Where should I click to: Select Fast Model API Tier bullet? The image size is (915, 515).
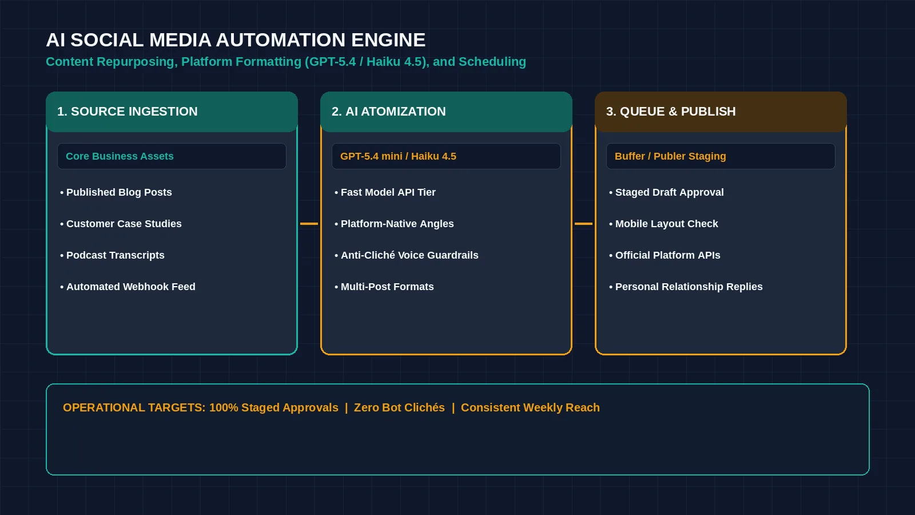pyautogui.click(x=385, y=192)
